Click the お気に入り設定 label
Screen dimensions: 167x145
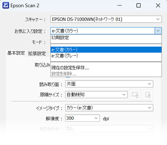click(x=30, y=31)
